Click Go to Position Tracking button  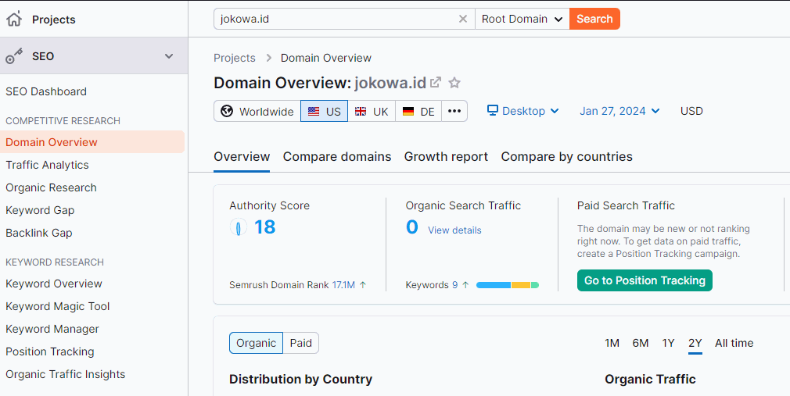(645, 280)
